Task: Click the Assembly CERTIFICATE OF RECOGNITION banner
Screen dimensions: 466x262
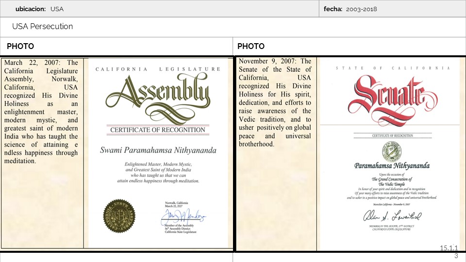Action: (x=158, y=130)
